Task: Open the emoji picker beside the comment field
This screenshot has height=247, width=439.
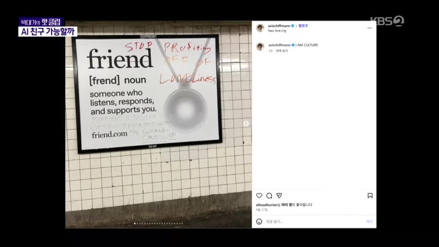Action: click(259, 222)
